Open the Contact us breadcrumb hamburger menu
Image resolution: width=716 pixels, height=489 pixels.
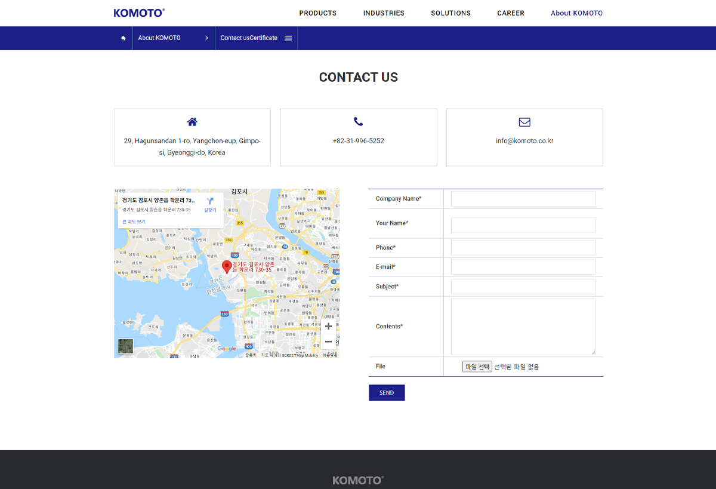click(x=288, y=38)
